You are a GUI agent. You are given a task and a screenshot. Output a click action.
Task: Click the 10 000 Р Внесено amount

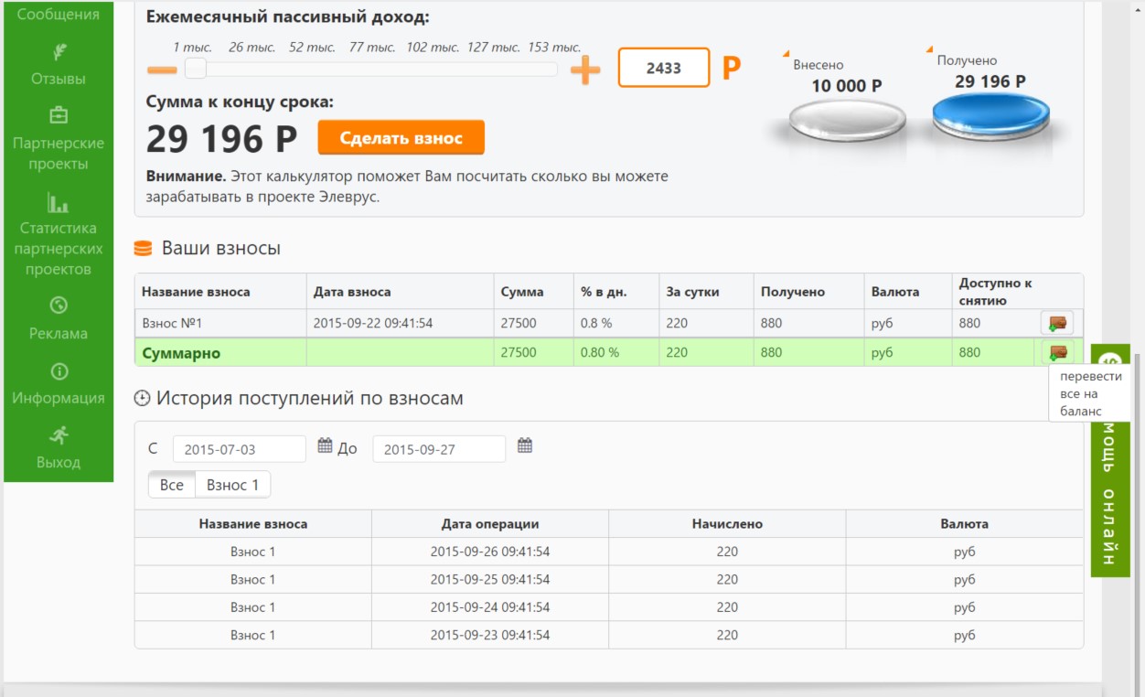tap(847, 86)
